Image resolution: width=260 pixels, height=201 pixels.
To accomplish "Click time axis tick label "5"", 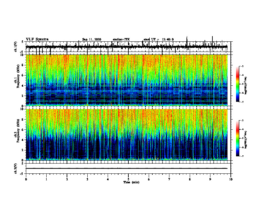I will coord(128,179).
